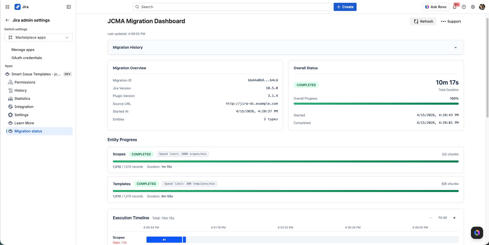The height and width of the screenshot is (245, 489).
Task: Click the DEV badge beside Smart Issue Templates
Action: tap(67, 74)
